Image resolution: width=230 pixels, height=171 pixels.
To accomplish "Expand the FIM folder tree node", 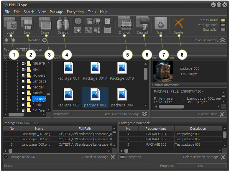I will click(x=23, y=69).
